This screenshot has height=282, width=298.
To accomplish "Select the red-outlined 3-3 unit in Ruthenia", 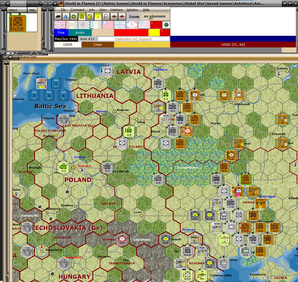I will point(122,239).
